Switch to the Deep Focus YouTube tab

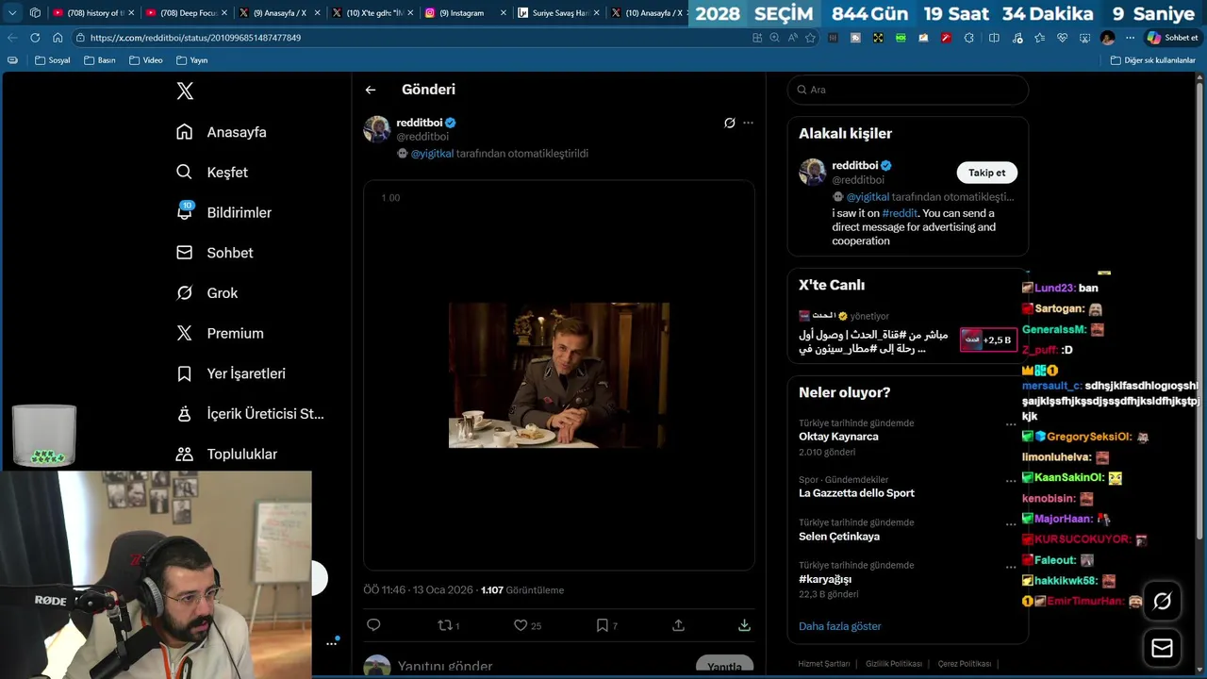pos(185,13)
